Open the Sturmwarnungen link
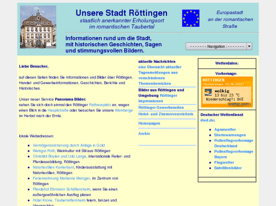Image resolution: width=276 pixels, height=206 pixels. (x=230, y=135)
